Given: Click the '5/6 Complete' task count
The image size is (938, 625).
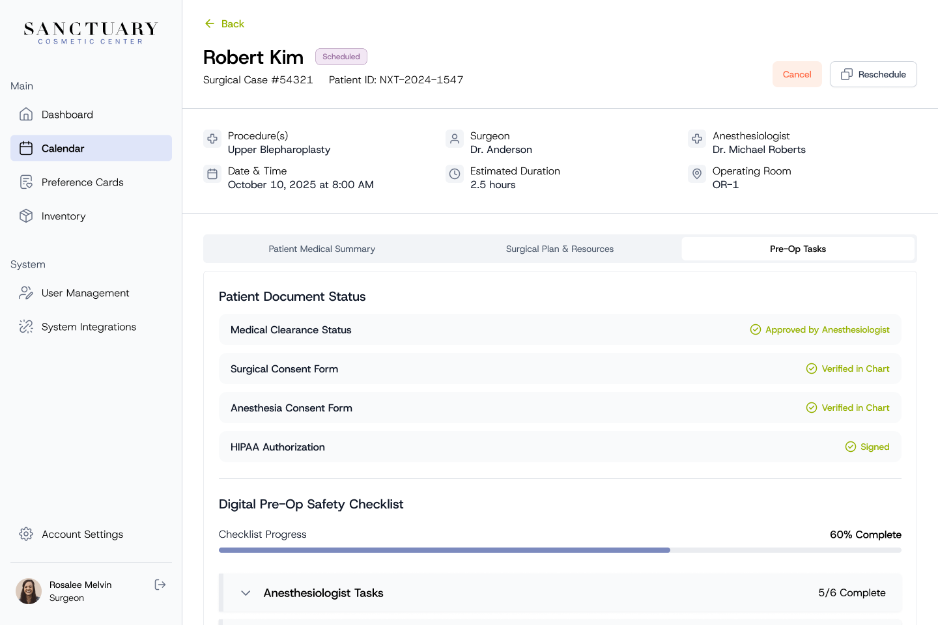Looking at the screenshot, I should point(852,593).
